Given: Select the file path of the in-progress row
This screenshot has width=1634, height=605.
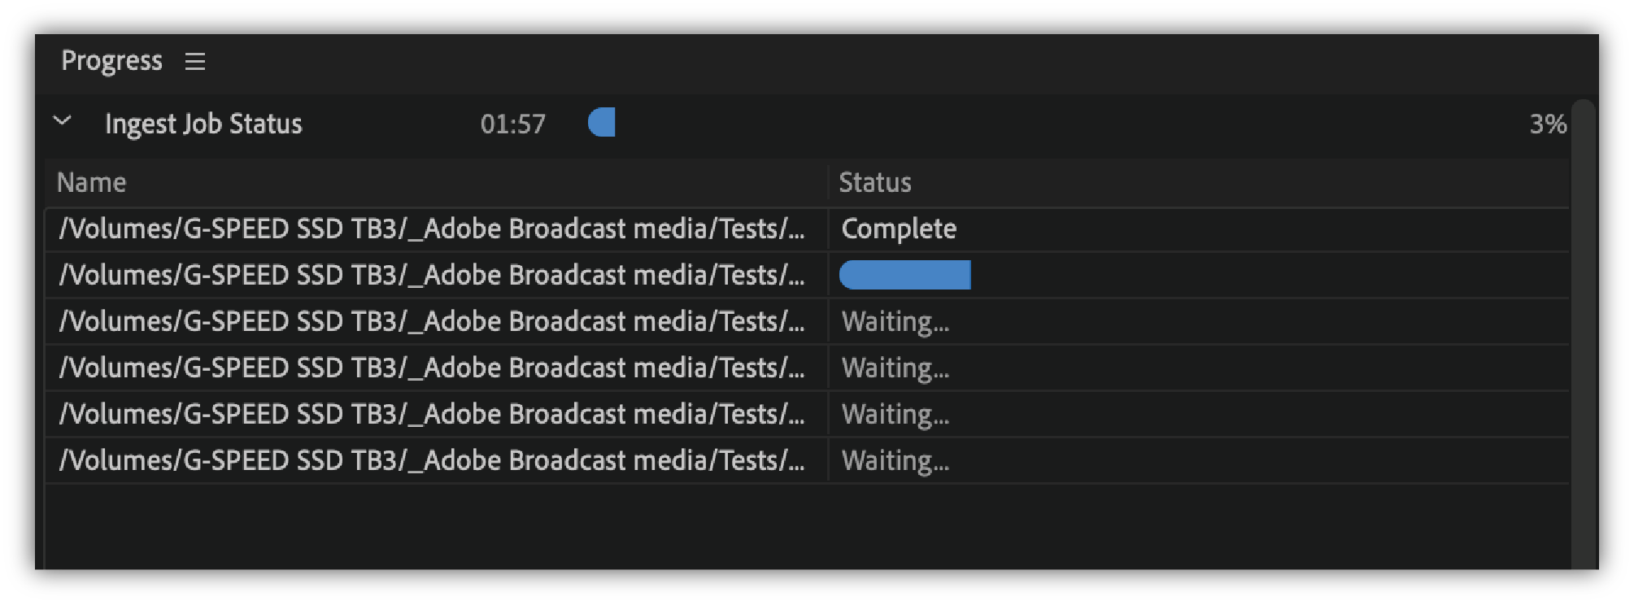Looking at the screenshot, I should 431,276.
